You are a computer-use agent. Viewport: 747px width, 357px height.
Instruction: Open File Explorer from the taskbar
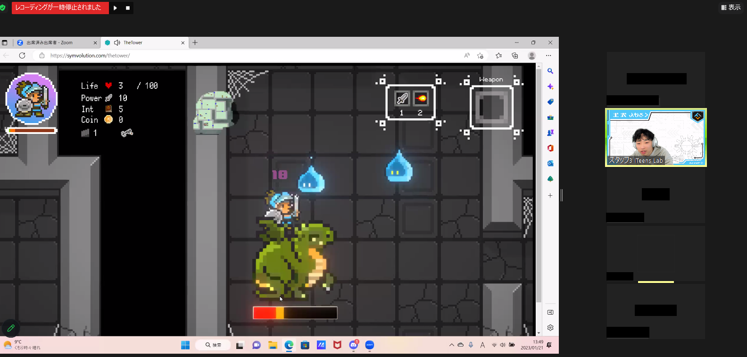click(273, 345)
